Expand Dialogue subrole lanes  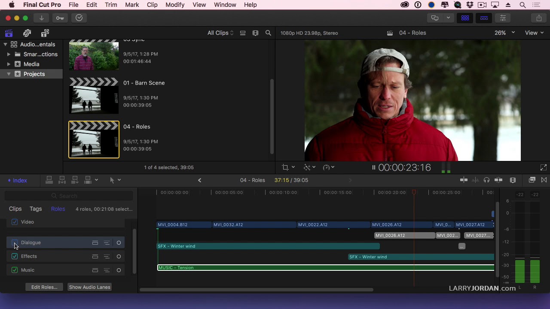tap(107, 242)
